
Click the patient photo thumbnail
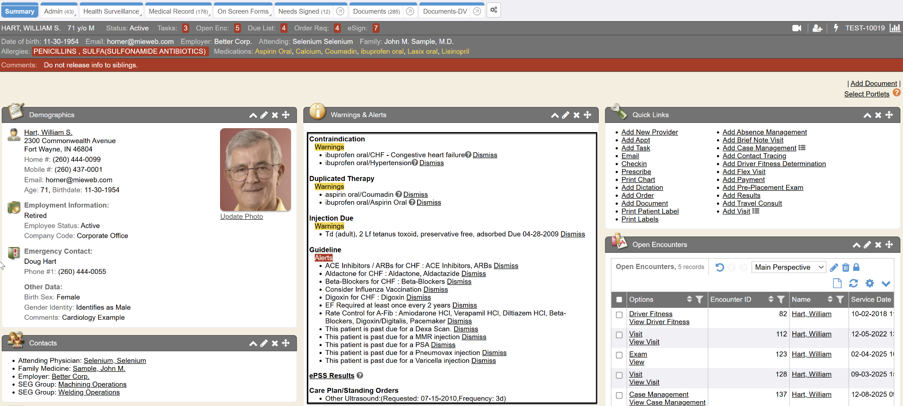tap(255, 170)
